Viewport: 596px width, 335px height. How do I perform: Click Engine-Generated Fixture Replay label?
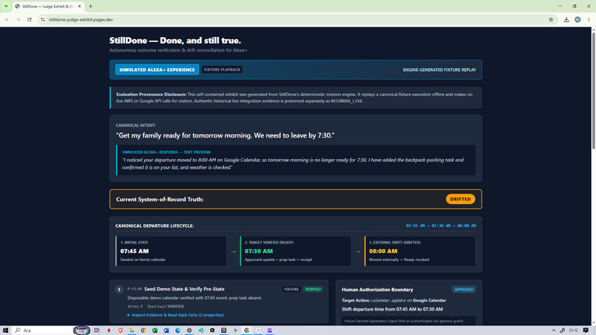click(x=439, y=70)
